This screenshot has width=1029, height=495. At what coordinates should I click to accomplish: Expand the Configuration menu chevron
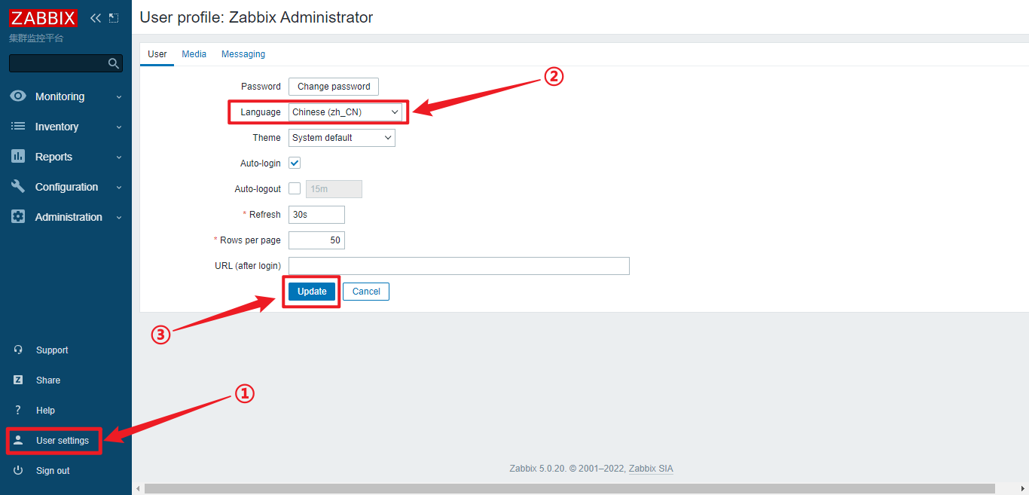tap(119, 188)
